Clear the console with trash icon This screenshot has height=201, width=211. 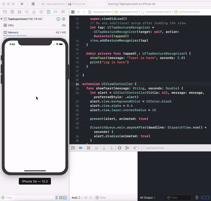[197, 198]
